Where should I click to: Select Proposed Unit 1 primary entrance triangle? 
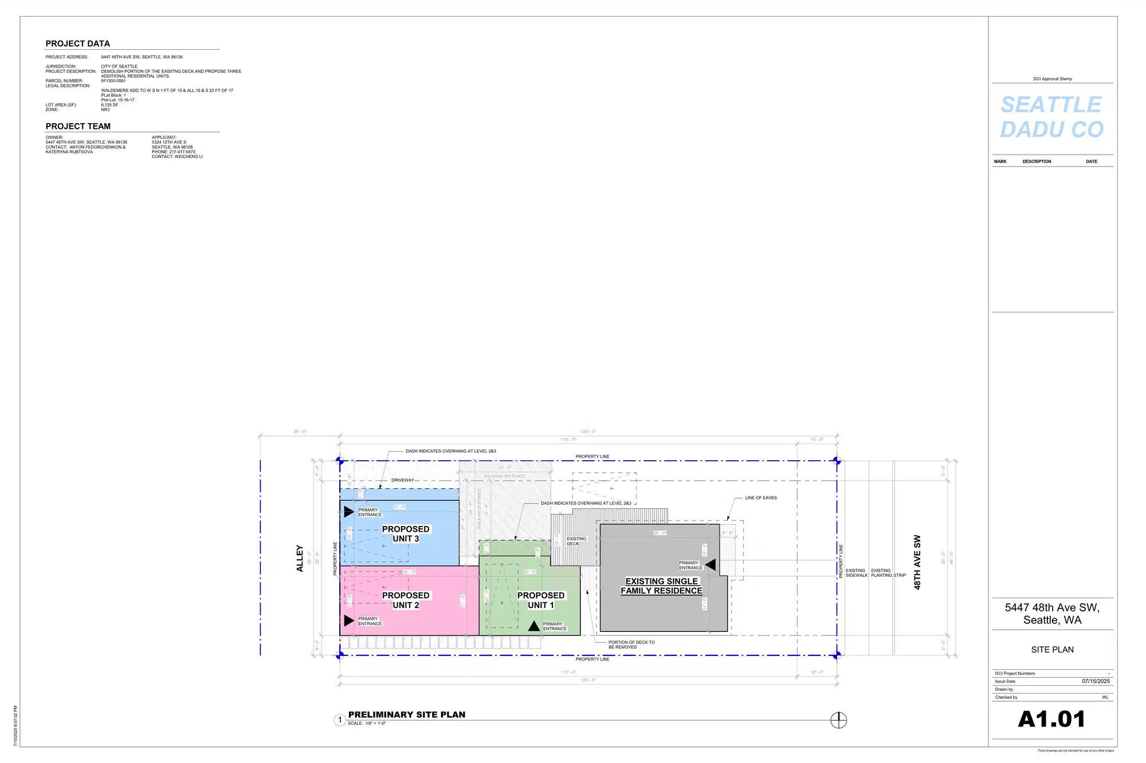click(534, 626)
